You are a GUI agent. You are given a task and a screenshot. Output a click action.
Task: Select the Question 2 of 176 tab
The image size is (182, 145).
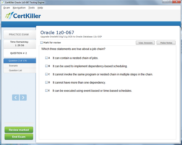20,61
